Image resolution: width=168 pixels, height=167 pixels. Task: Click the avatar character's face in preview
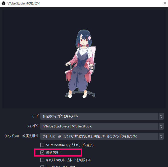[84, 40]
